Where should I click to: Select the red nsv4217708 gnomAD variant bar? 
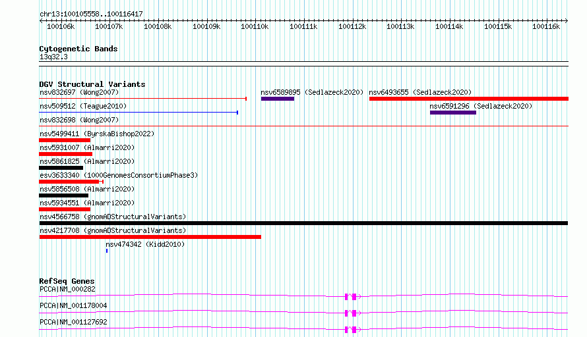(150, 237)
